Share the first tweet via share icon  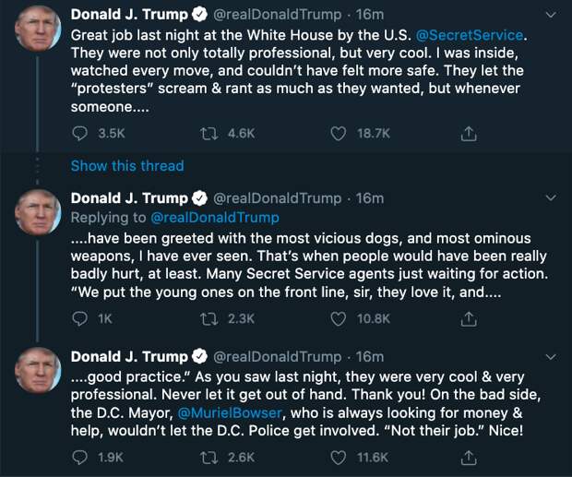click(469, 134)
